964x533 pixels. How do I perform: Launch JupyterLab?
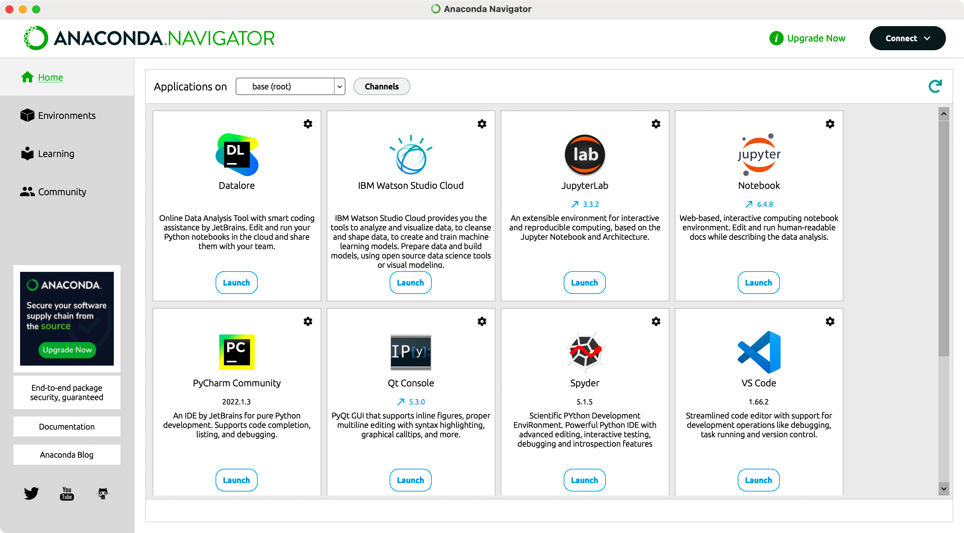(584, 283)
